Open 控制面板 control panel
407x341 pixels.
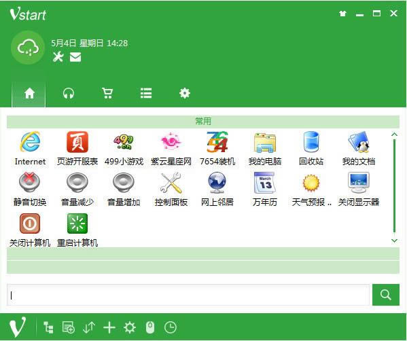click(x=171, y=189)
